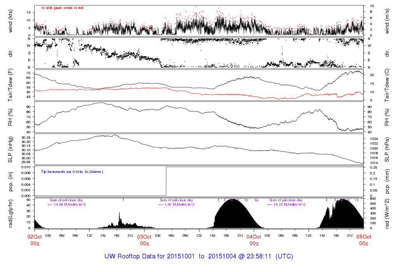Image resolution: width=398 pixels, height=272 pixels.
Task: Click the "1018" hPa tick value
Action: [x=374, y=153]
